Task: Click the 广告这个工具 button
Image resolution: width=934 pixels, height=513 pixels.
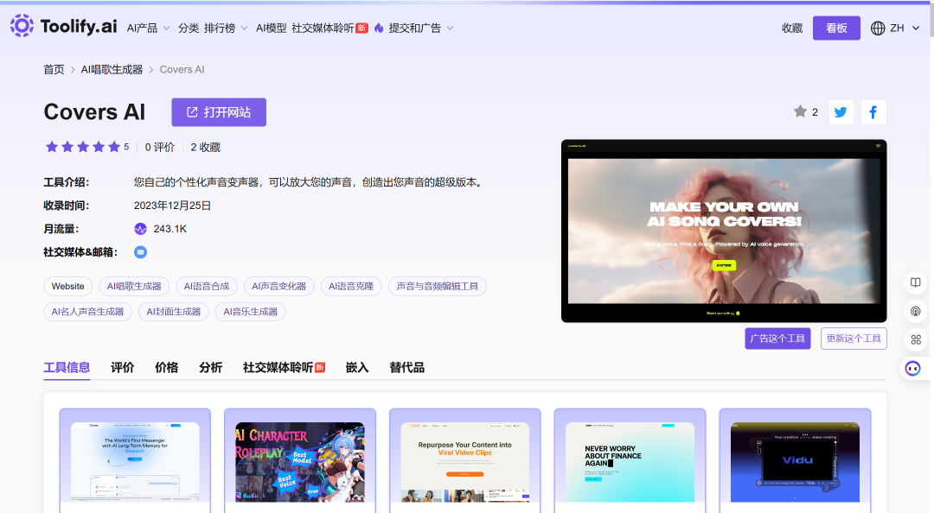Action: [x=777, y=339]
